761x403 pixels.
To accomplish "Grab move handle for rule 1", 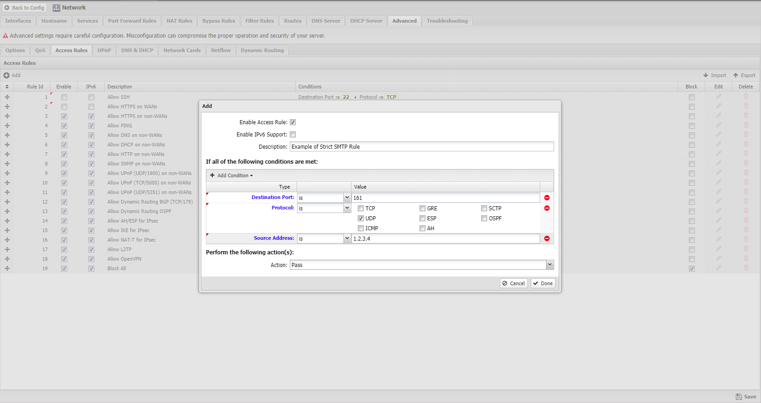I will (x=7, y=97).
